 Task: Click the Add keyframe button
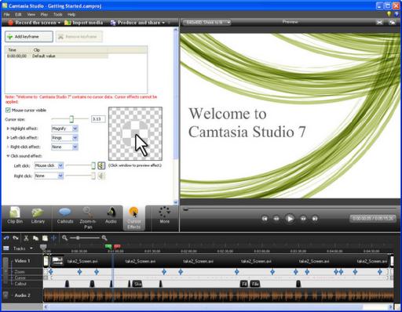click(x=29, y=37)
